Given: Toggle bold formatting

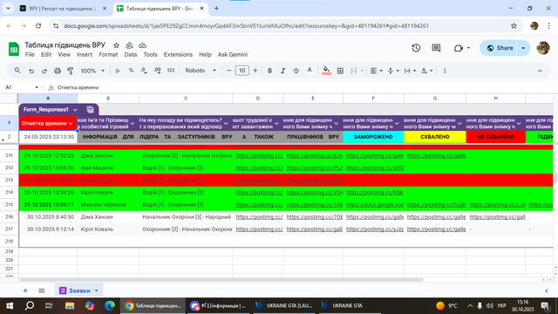Looking at the screenshot, I should (x=269, y=71).
